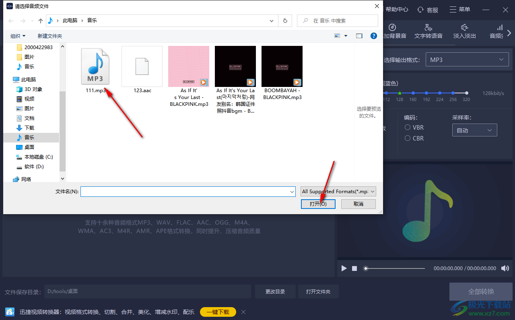This screenshot has width=515, height=320.
Task: Open the 2000422983 folder in sidebar
Action: pos(35,47)
